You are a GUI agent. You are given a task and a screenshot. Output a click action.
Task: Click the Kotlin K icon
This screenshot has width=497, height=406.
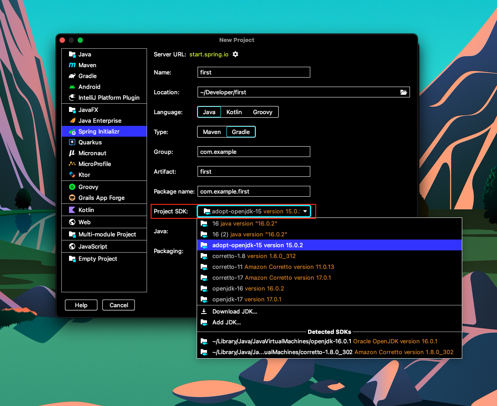click(72, 210)
